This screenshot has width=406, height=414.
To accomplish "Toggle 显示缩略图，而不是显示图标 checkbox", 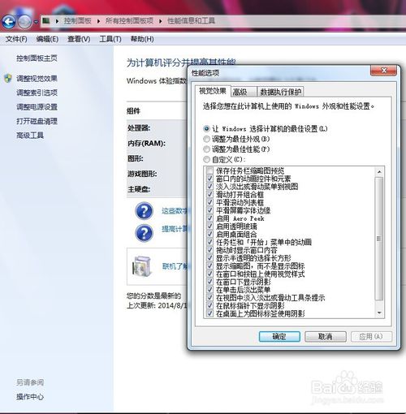I will pyautogui.click(x=209, y=266).
